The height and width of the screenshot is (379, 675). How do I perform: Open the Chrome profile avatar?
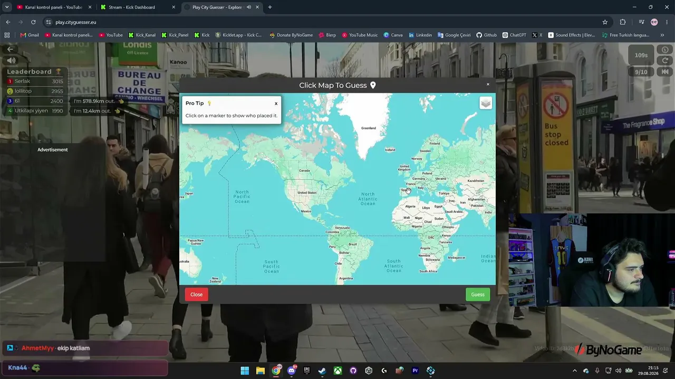pyautogui.click(x=654, y=22)
